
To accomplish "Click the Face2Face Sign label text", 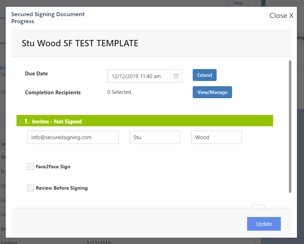I will click(x=53, y=167).
